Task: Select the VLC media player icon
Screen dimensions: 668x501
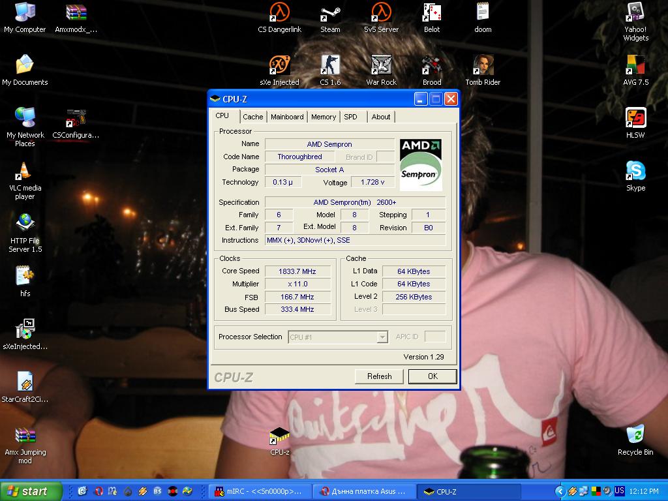Action: pos(25,172)
